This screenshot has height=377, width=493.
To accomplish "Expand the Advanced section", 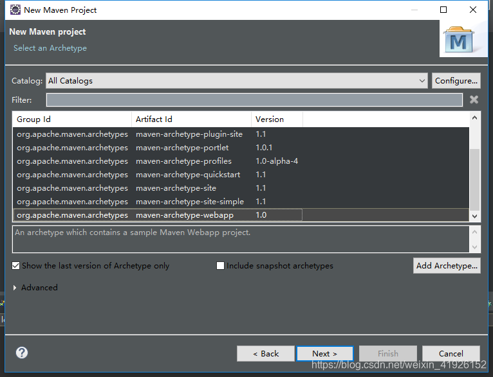I will [x=15, y=288].
